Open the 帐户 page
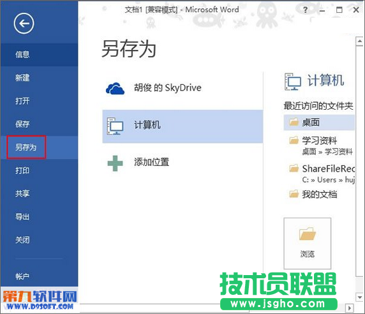Screen dimensions: 365x314 pyautogui.click(x=39, y=276)
